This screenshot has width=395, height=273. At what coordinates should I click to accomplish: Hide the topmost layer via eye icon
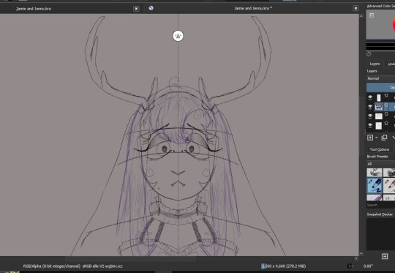tap(370, 97)
